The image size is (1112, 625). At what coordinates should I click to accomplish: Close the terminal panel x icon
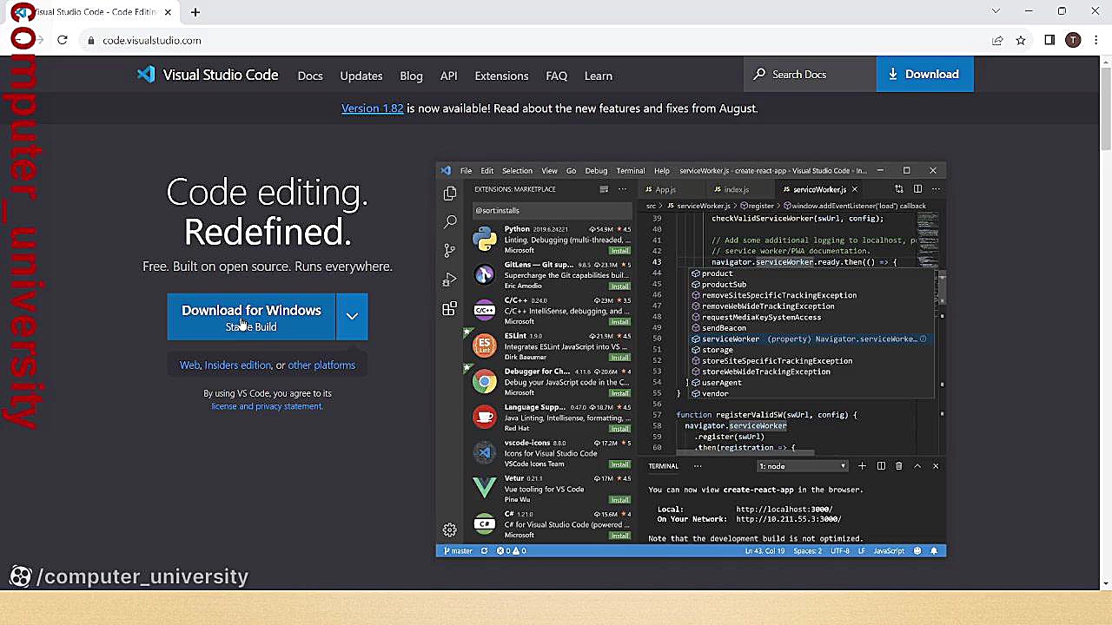pyautogui.click(x=936, y=466)
